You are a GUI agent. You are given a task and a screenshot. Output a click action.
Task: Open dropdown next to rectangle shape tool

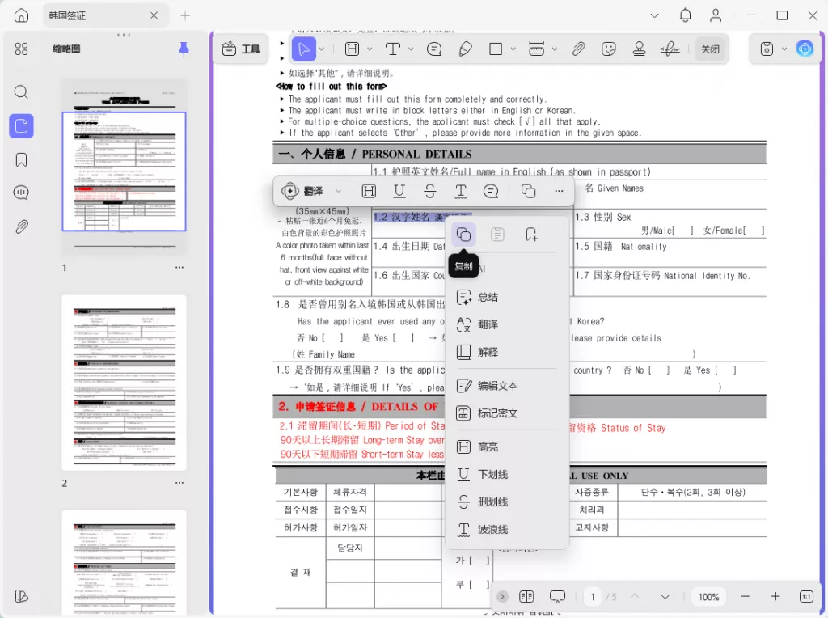(513, 49)
